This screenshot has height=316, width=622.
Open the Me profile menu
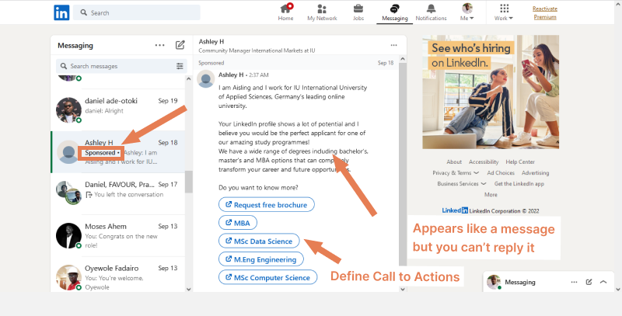467,12
